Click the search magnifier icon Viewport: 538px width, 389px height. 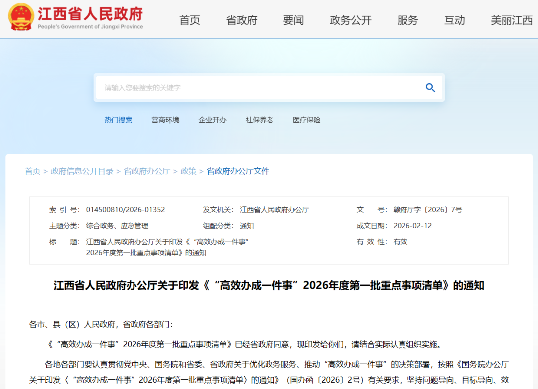(x=430, y=87)
